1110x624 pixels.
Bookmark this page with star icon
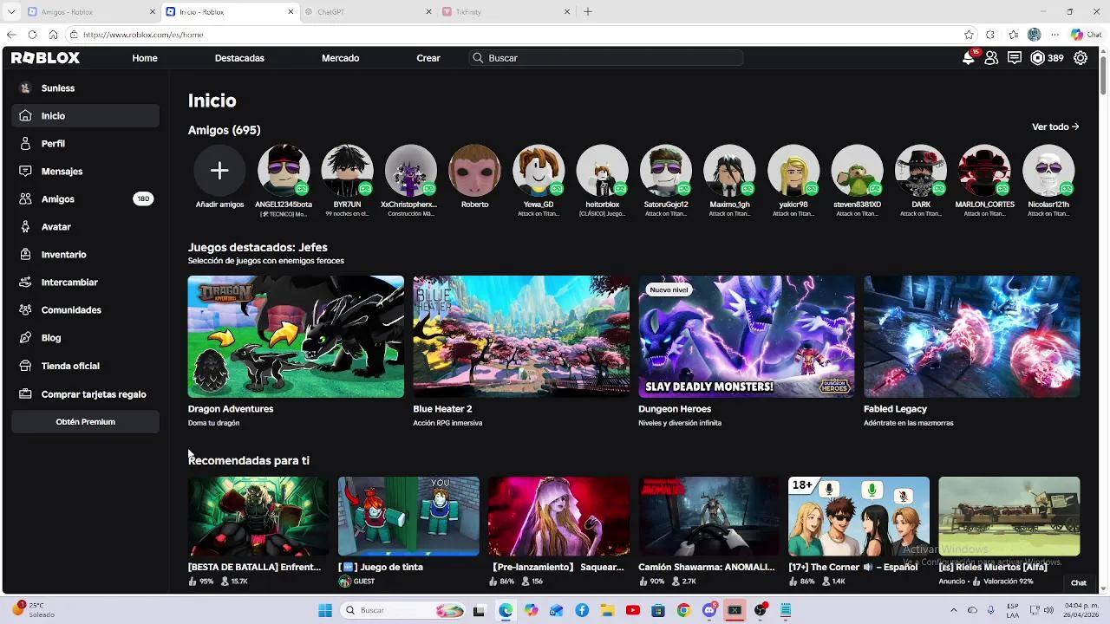969,35
